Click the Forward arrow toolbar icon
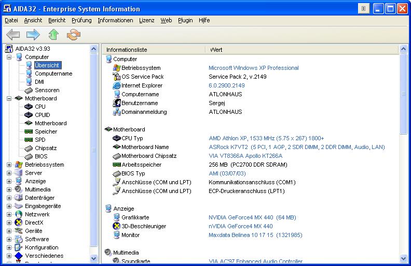 33,34
